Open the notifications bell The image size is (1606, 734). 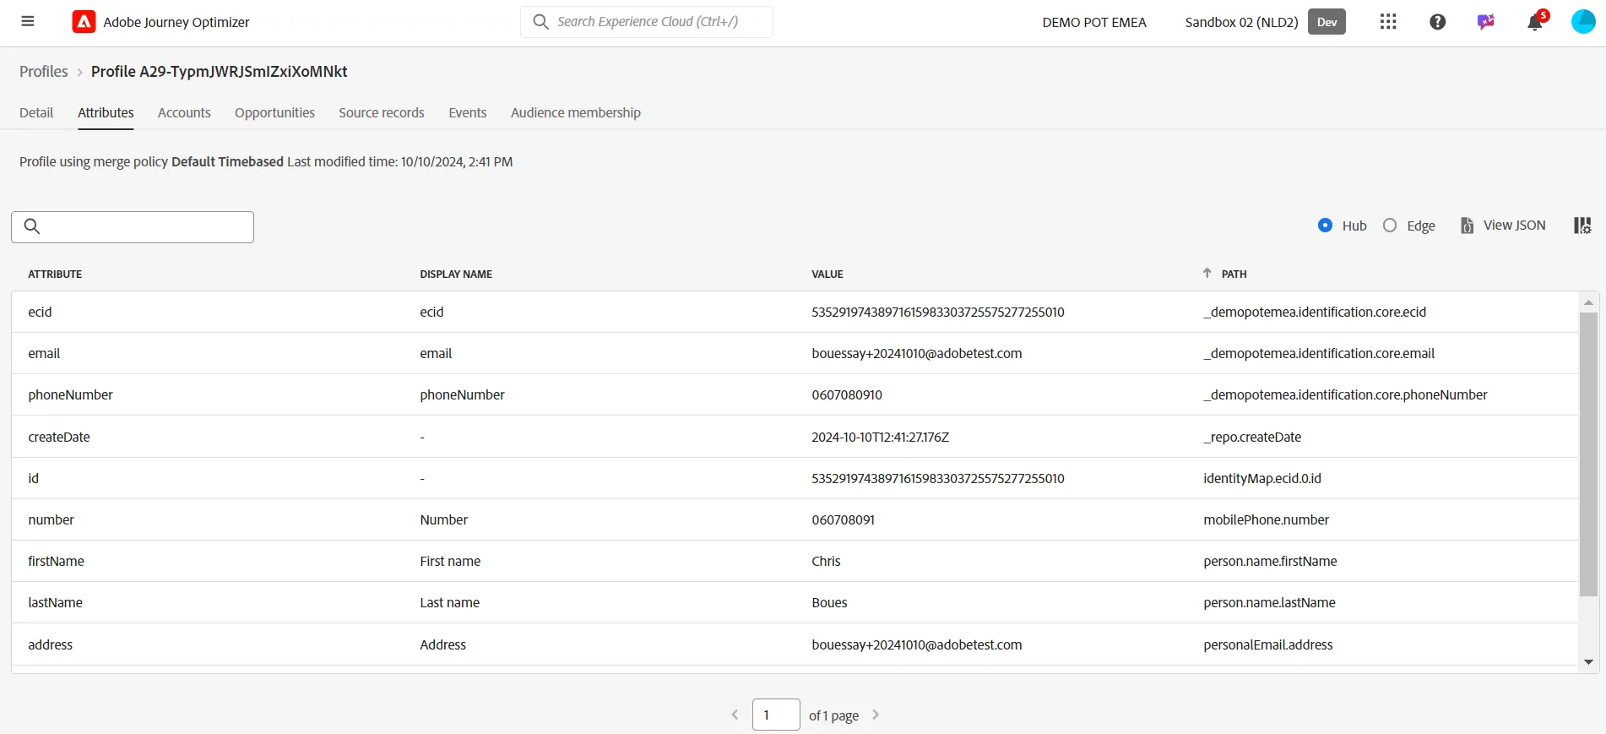(x=1535, y=23)
